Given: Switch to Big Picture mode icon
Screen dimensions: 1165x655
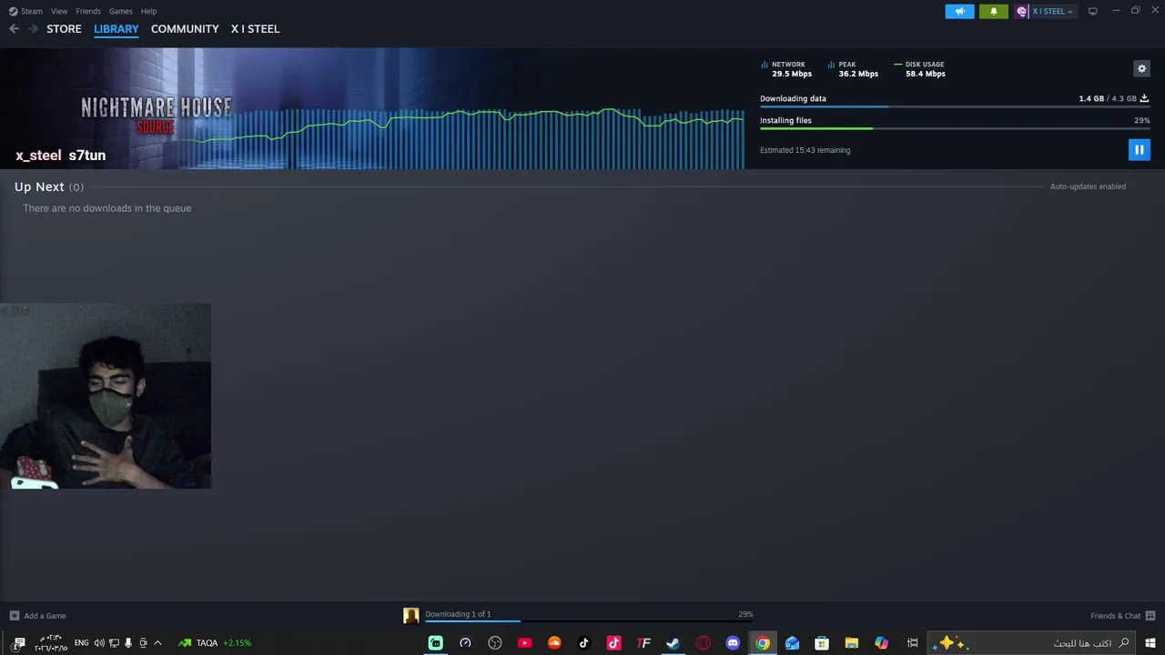Looking at the screenshot, I should 1092,11.
